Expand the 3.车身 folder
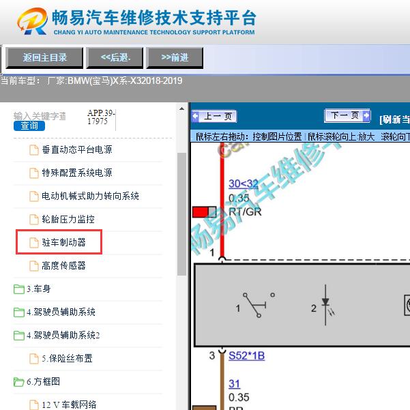Screen dimensions: 410x410 point(32,289)
